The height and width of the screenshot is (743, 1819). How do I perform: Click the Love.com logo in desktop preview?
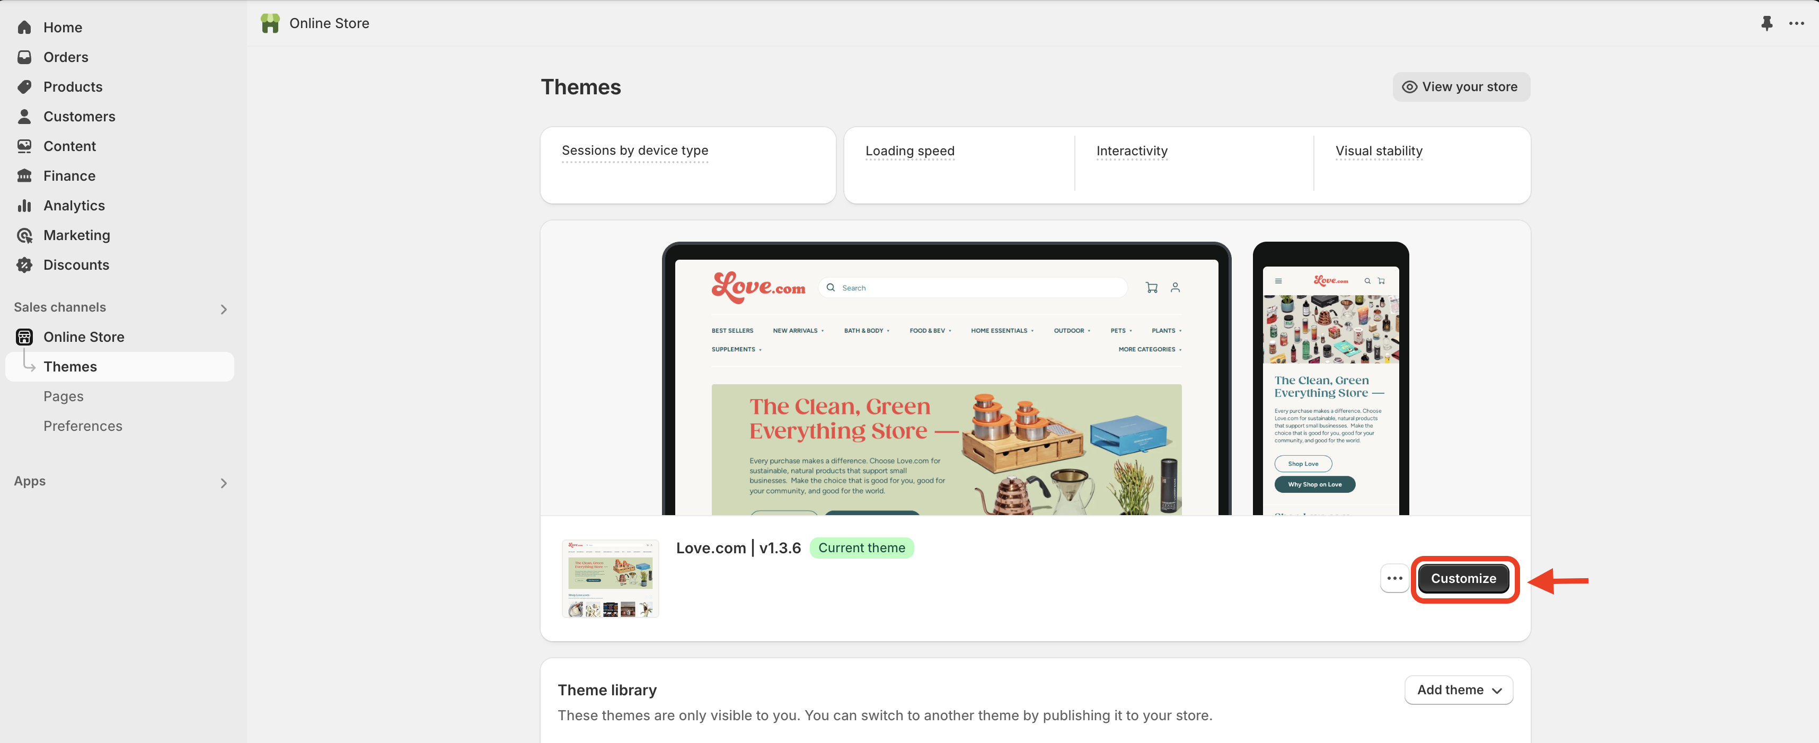758,287
